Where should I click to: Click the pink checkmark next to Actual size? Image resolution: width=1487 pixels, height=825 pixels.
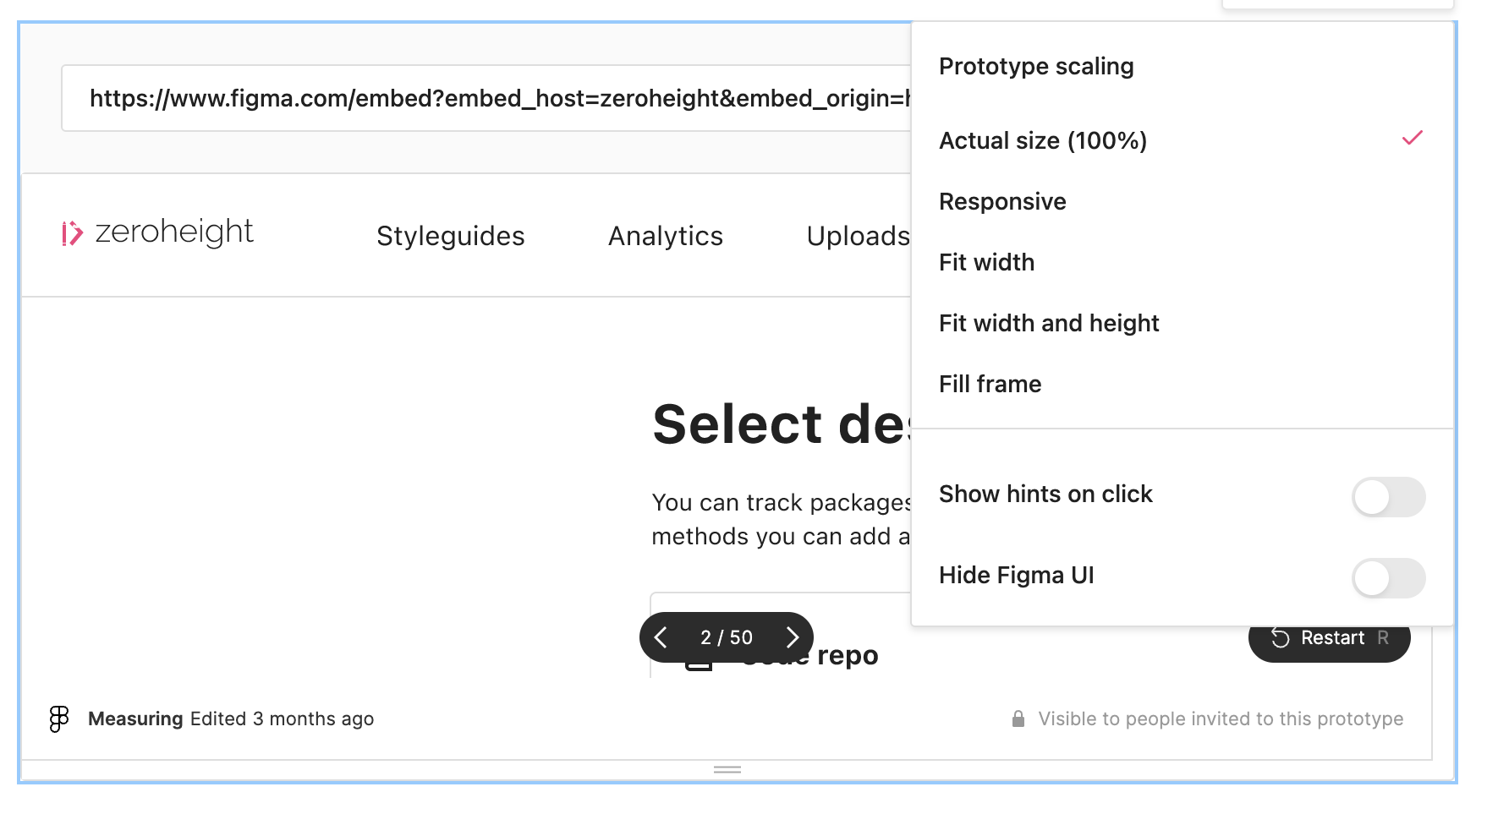pyautogui.click(x=1411, y=139)
